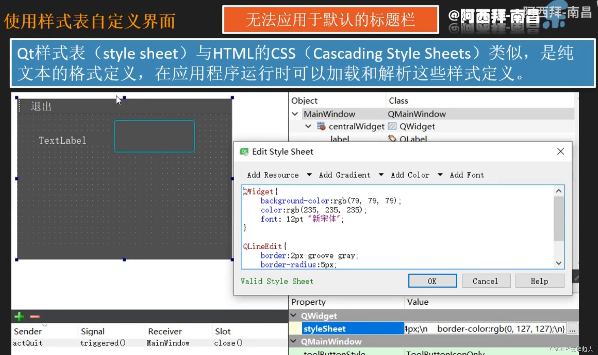
Task: Click the 退出 menu item in form
Action: coord(41,107)
